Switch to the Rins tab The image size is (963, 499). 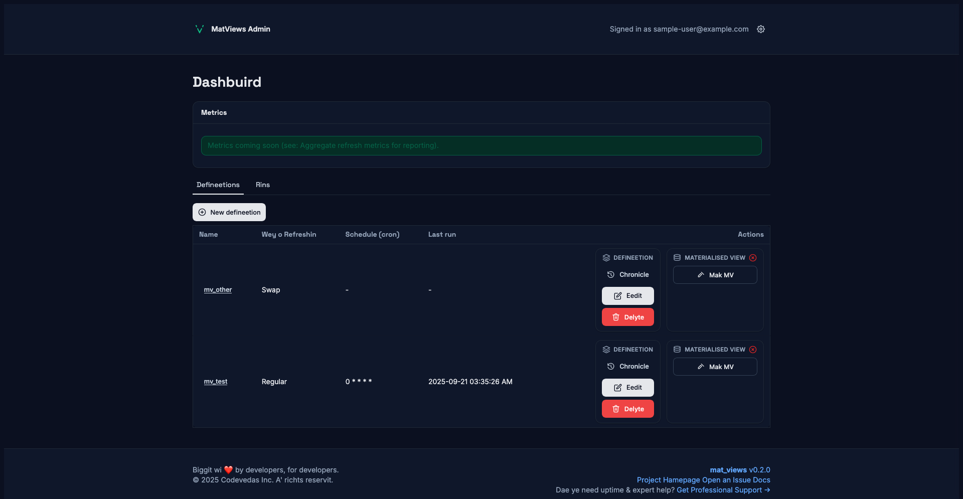point(263,185)
